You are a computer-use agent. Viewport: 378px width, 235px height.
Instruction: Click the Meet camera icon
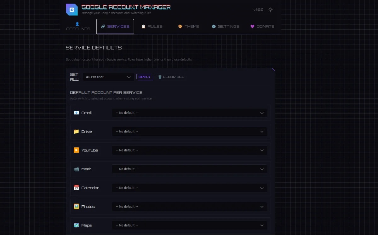click(x=76, y=169)
